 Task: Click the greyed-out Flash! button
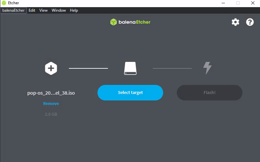209,93
